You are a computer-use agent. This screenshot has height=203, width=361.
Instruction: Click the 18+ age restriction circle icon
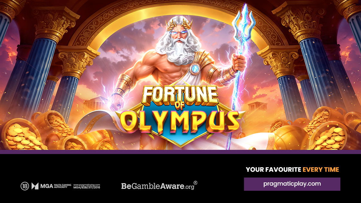(x=24, y=186)
